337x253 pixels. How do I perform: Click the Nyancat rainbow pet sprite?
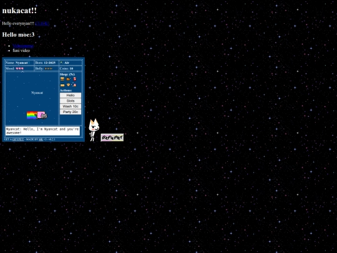click(x=37, y=115)
